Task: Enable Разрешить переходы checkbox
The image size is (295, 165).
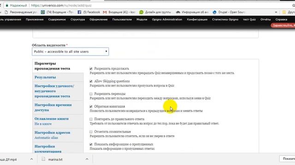Action: (x=91, y=93)
